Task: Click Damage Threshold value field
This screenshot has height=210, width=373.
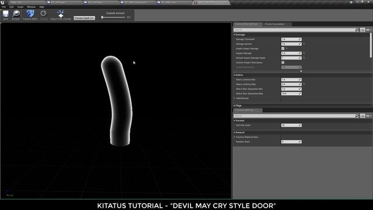Action: pos(291,39)
